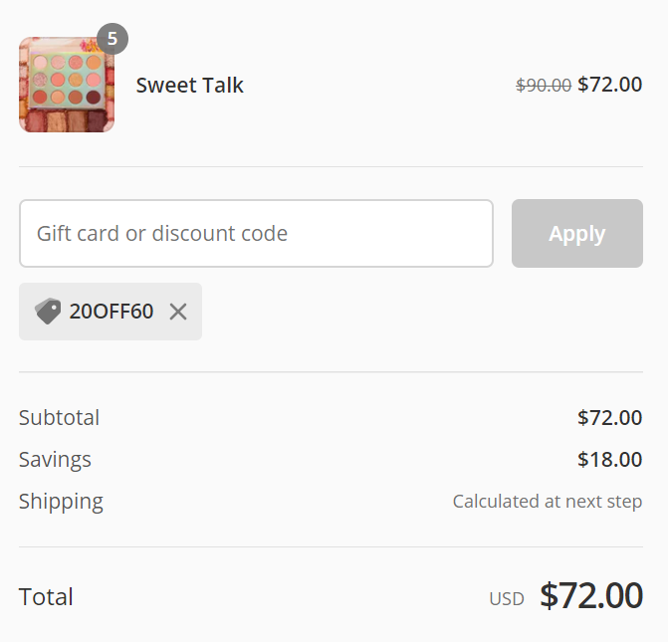Click the Subtotal amount $72.00
The height and width of the screenshot is (642, 668).
click(x=609, y=417)
